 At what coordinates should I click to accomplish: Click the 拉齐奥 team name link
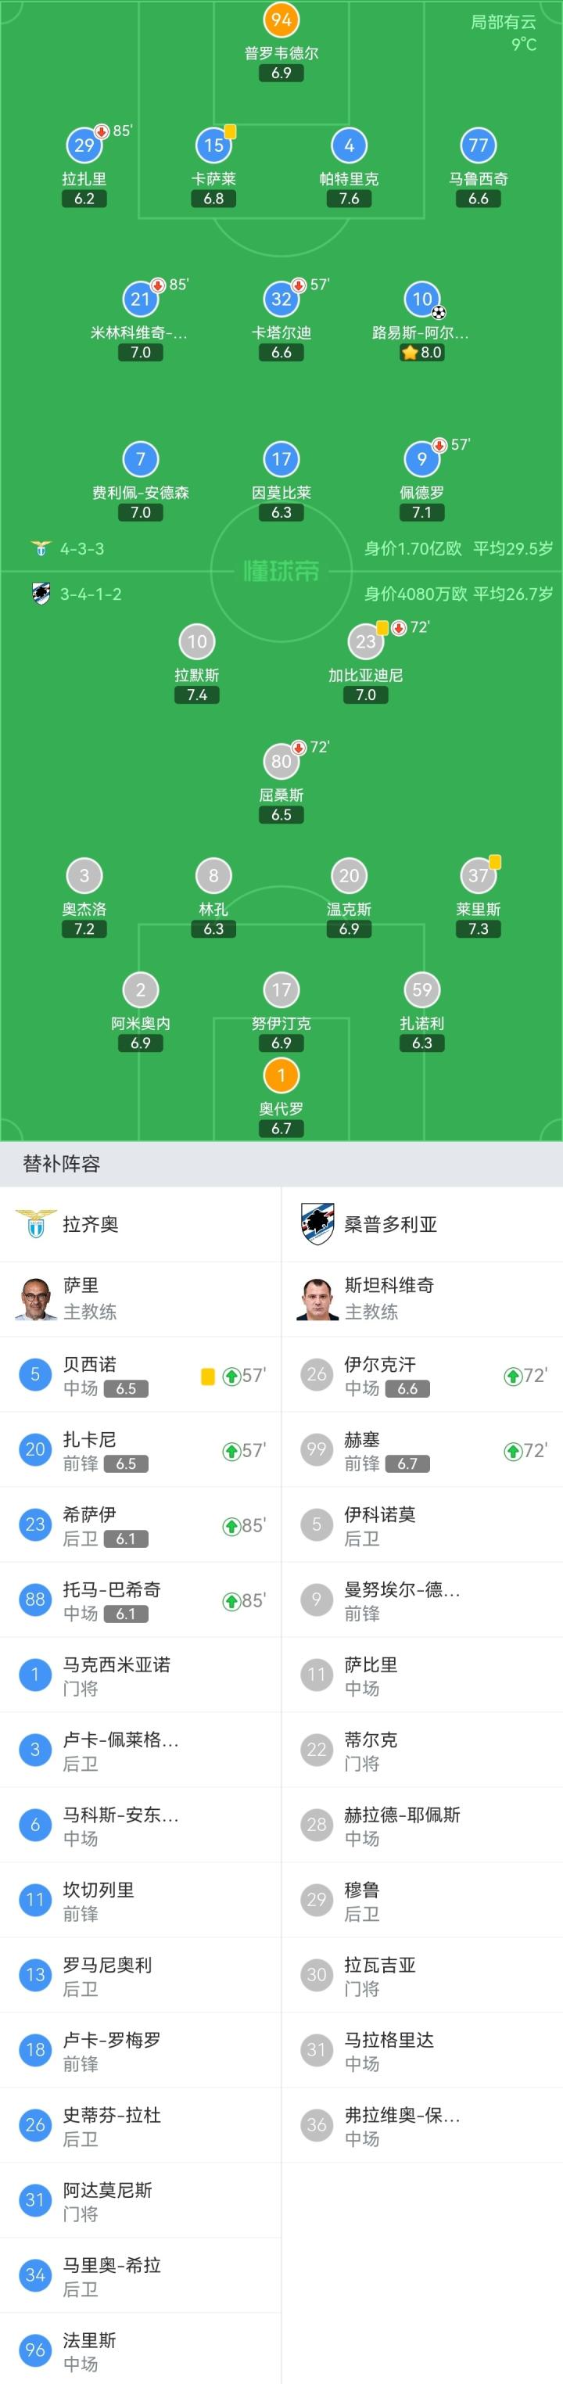pyautogui.click(x=91, y=1224)
